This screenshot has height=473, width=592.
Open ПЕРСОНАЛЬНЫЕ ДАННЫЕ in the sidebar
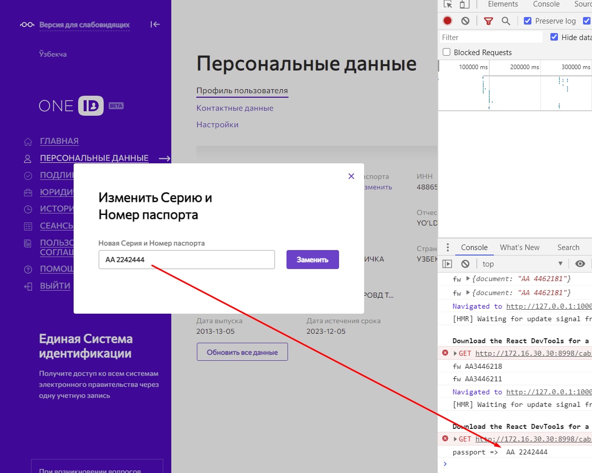pos(94,158)
